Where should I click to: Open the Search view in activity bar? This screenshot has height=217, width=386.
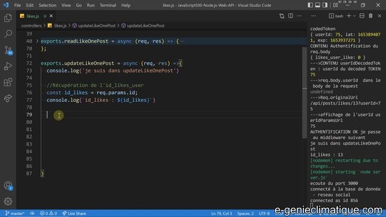tap(8, 34)
